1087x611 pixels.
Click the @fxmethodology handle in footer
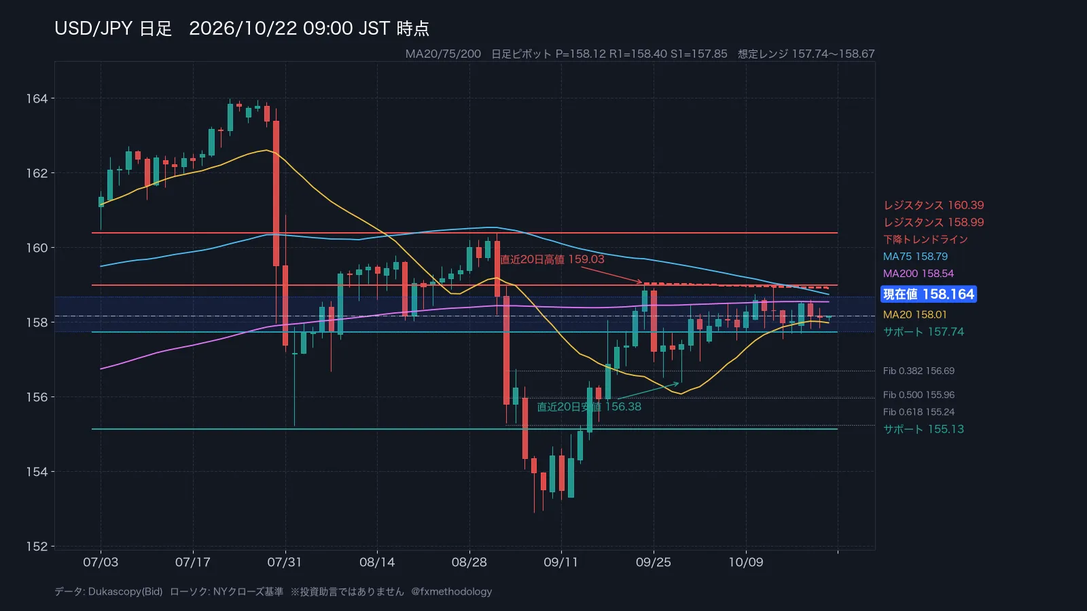452,591
